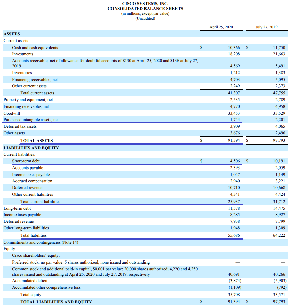Select the "(Unaudited)" note under the heading
The height and width of the screenshot is (307, 291).
tap(145, 19)
